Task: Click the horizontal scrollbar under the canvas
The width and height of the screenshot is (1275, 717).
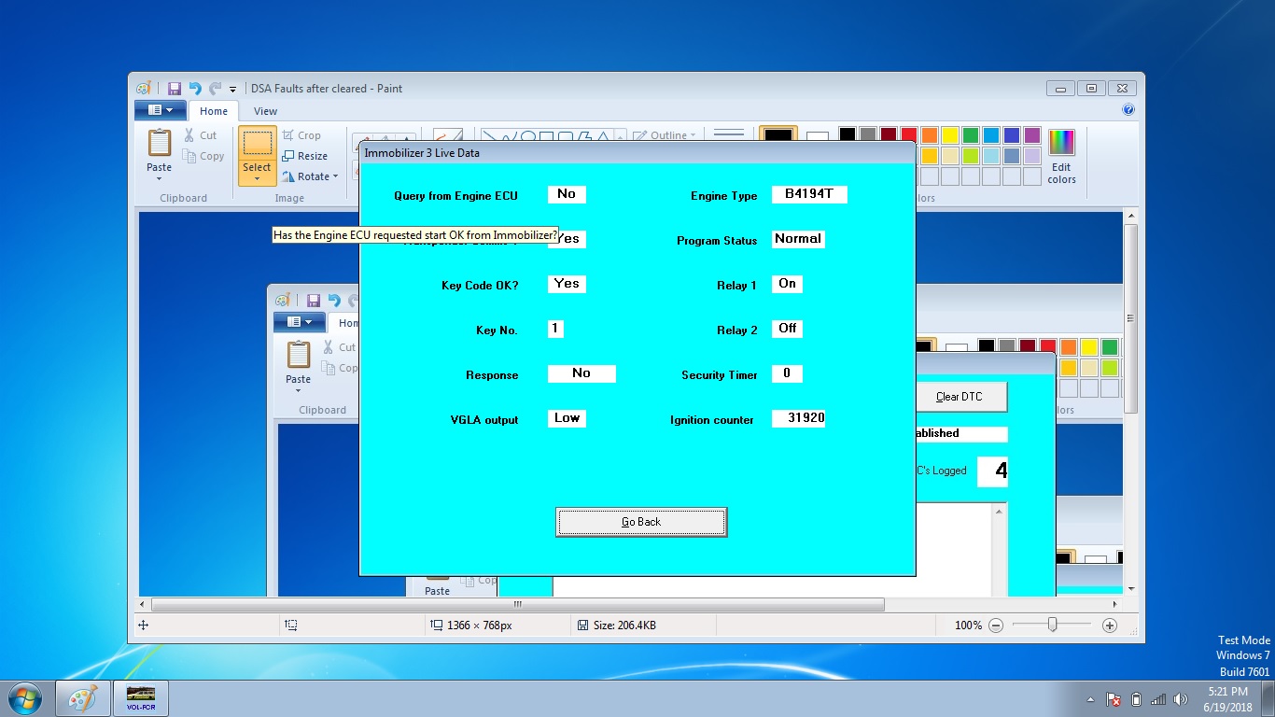Action: [518, 605]
